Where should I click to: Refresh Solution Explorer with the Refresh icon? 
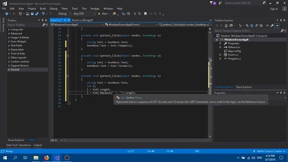[252, 26]
